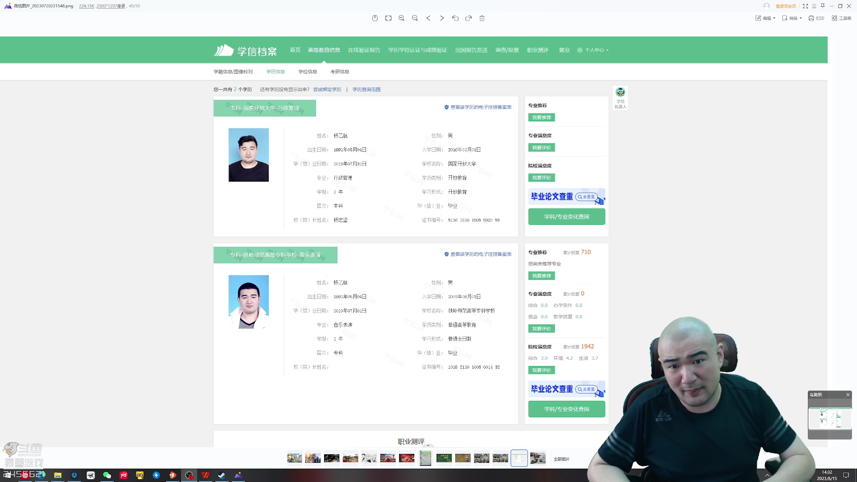Open WeChat from the taskbar

coord(107,475)
